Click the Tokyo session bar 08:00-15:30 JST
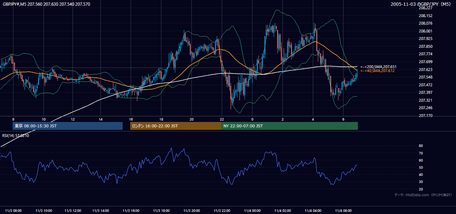The width and height of the screenshot is (456, 214). tap(68, 126)
